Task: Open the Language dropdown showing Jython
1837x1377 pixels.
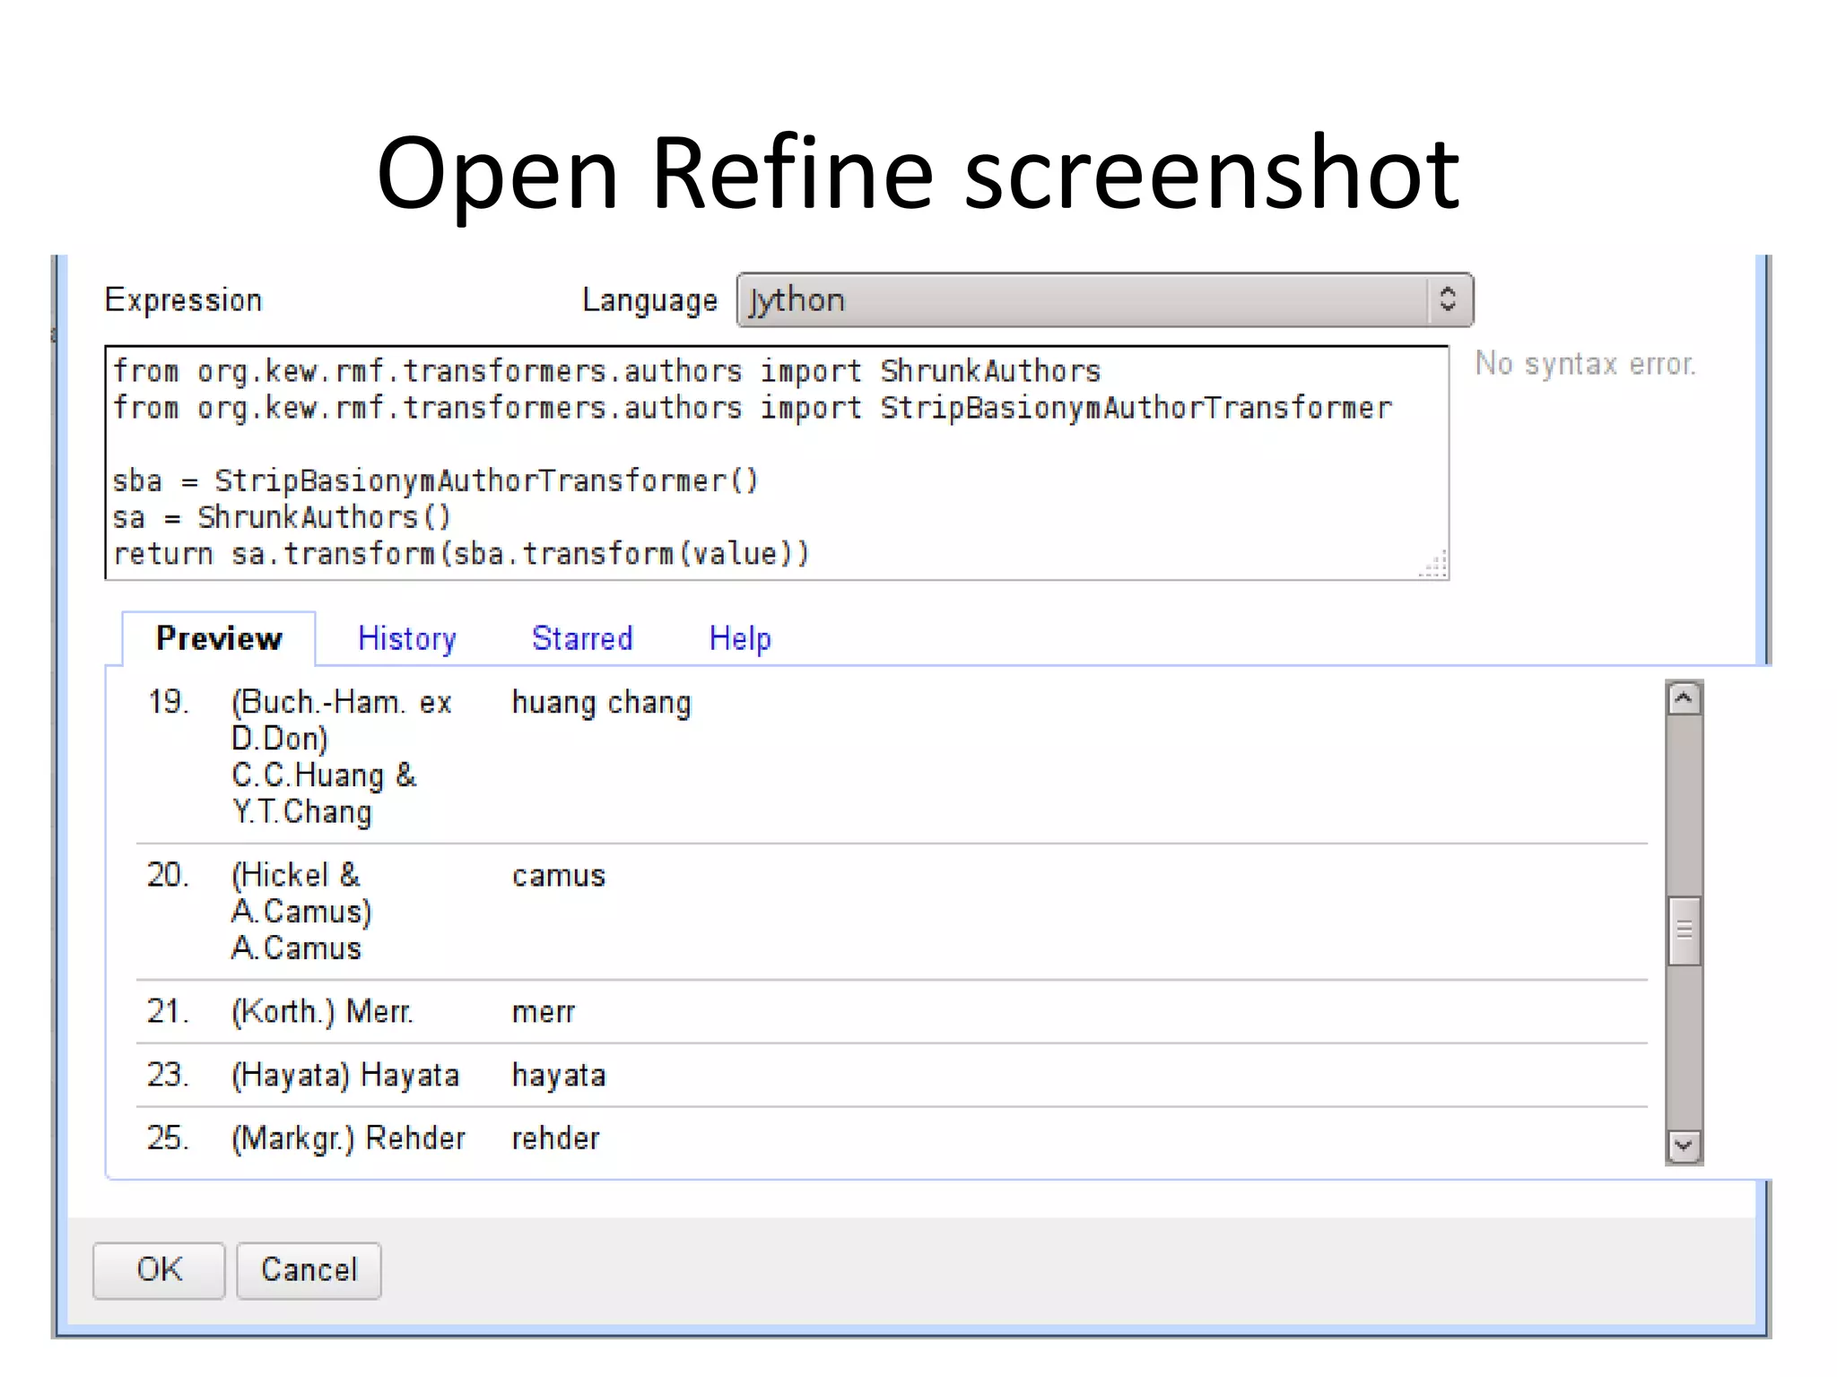Action: tap(1104, 299)
